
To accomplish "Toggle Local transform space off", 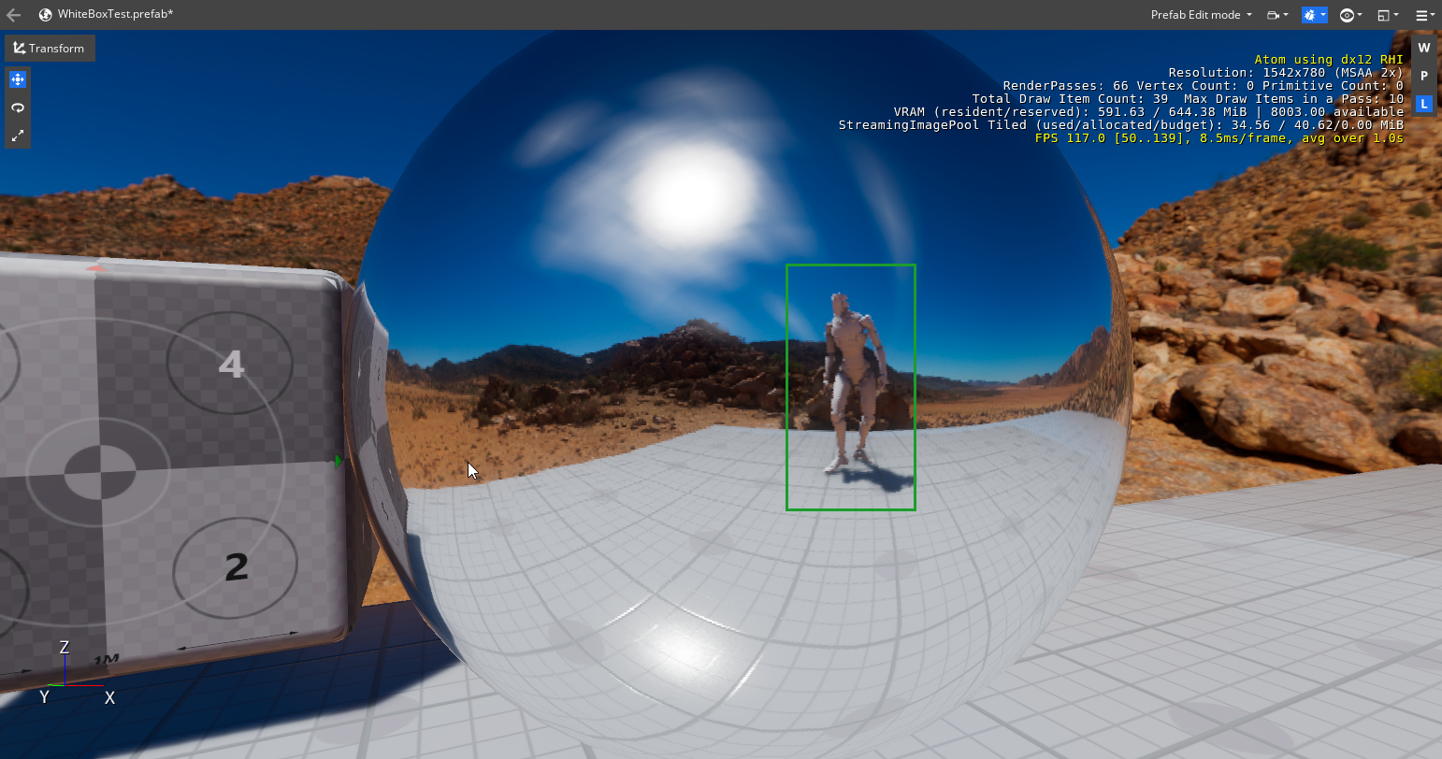I will pyautogui.click(x=1423, y=104).
